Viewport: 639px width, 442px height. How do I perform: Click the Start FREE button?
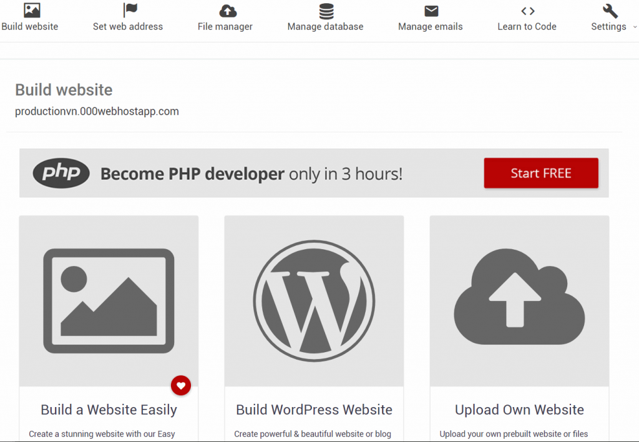click(x=541, y=173)
